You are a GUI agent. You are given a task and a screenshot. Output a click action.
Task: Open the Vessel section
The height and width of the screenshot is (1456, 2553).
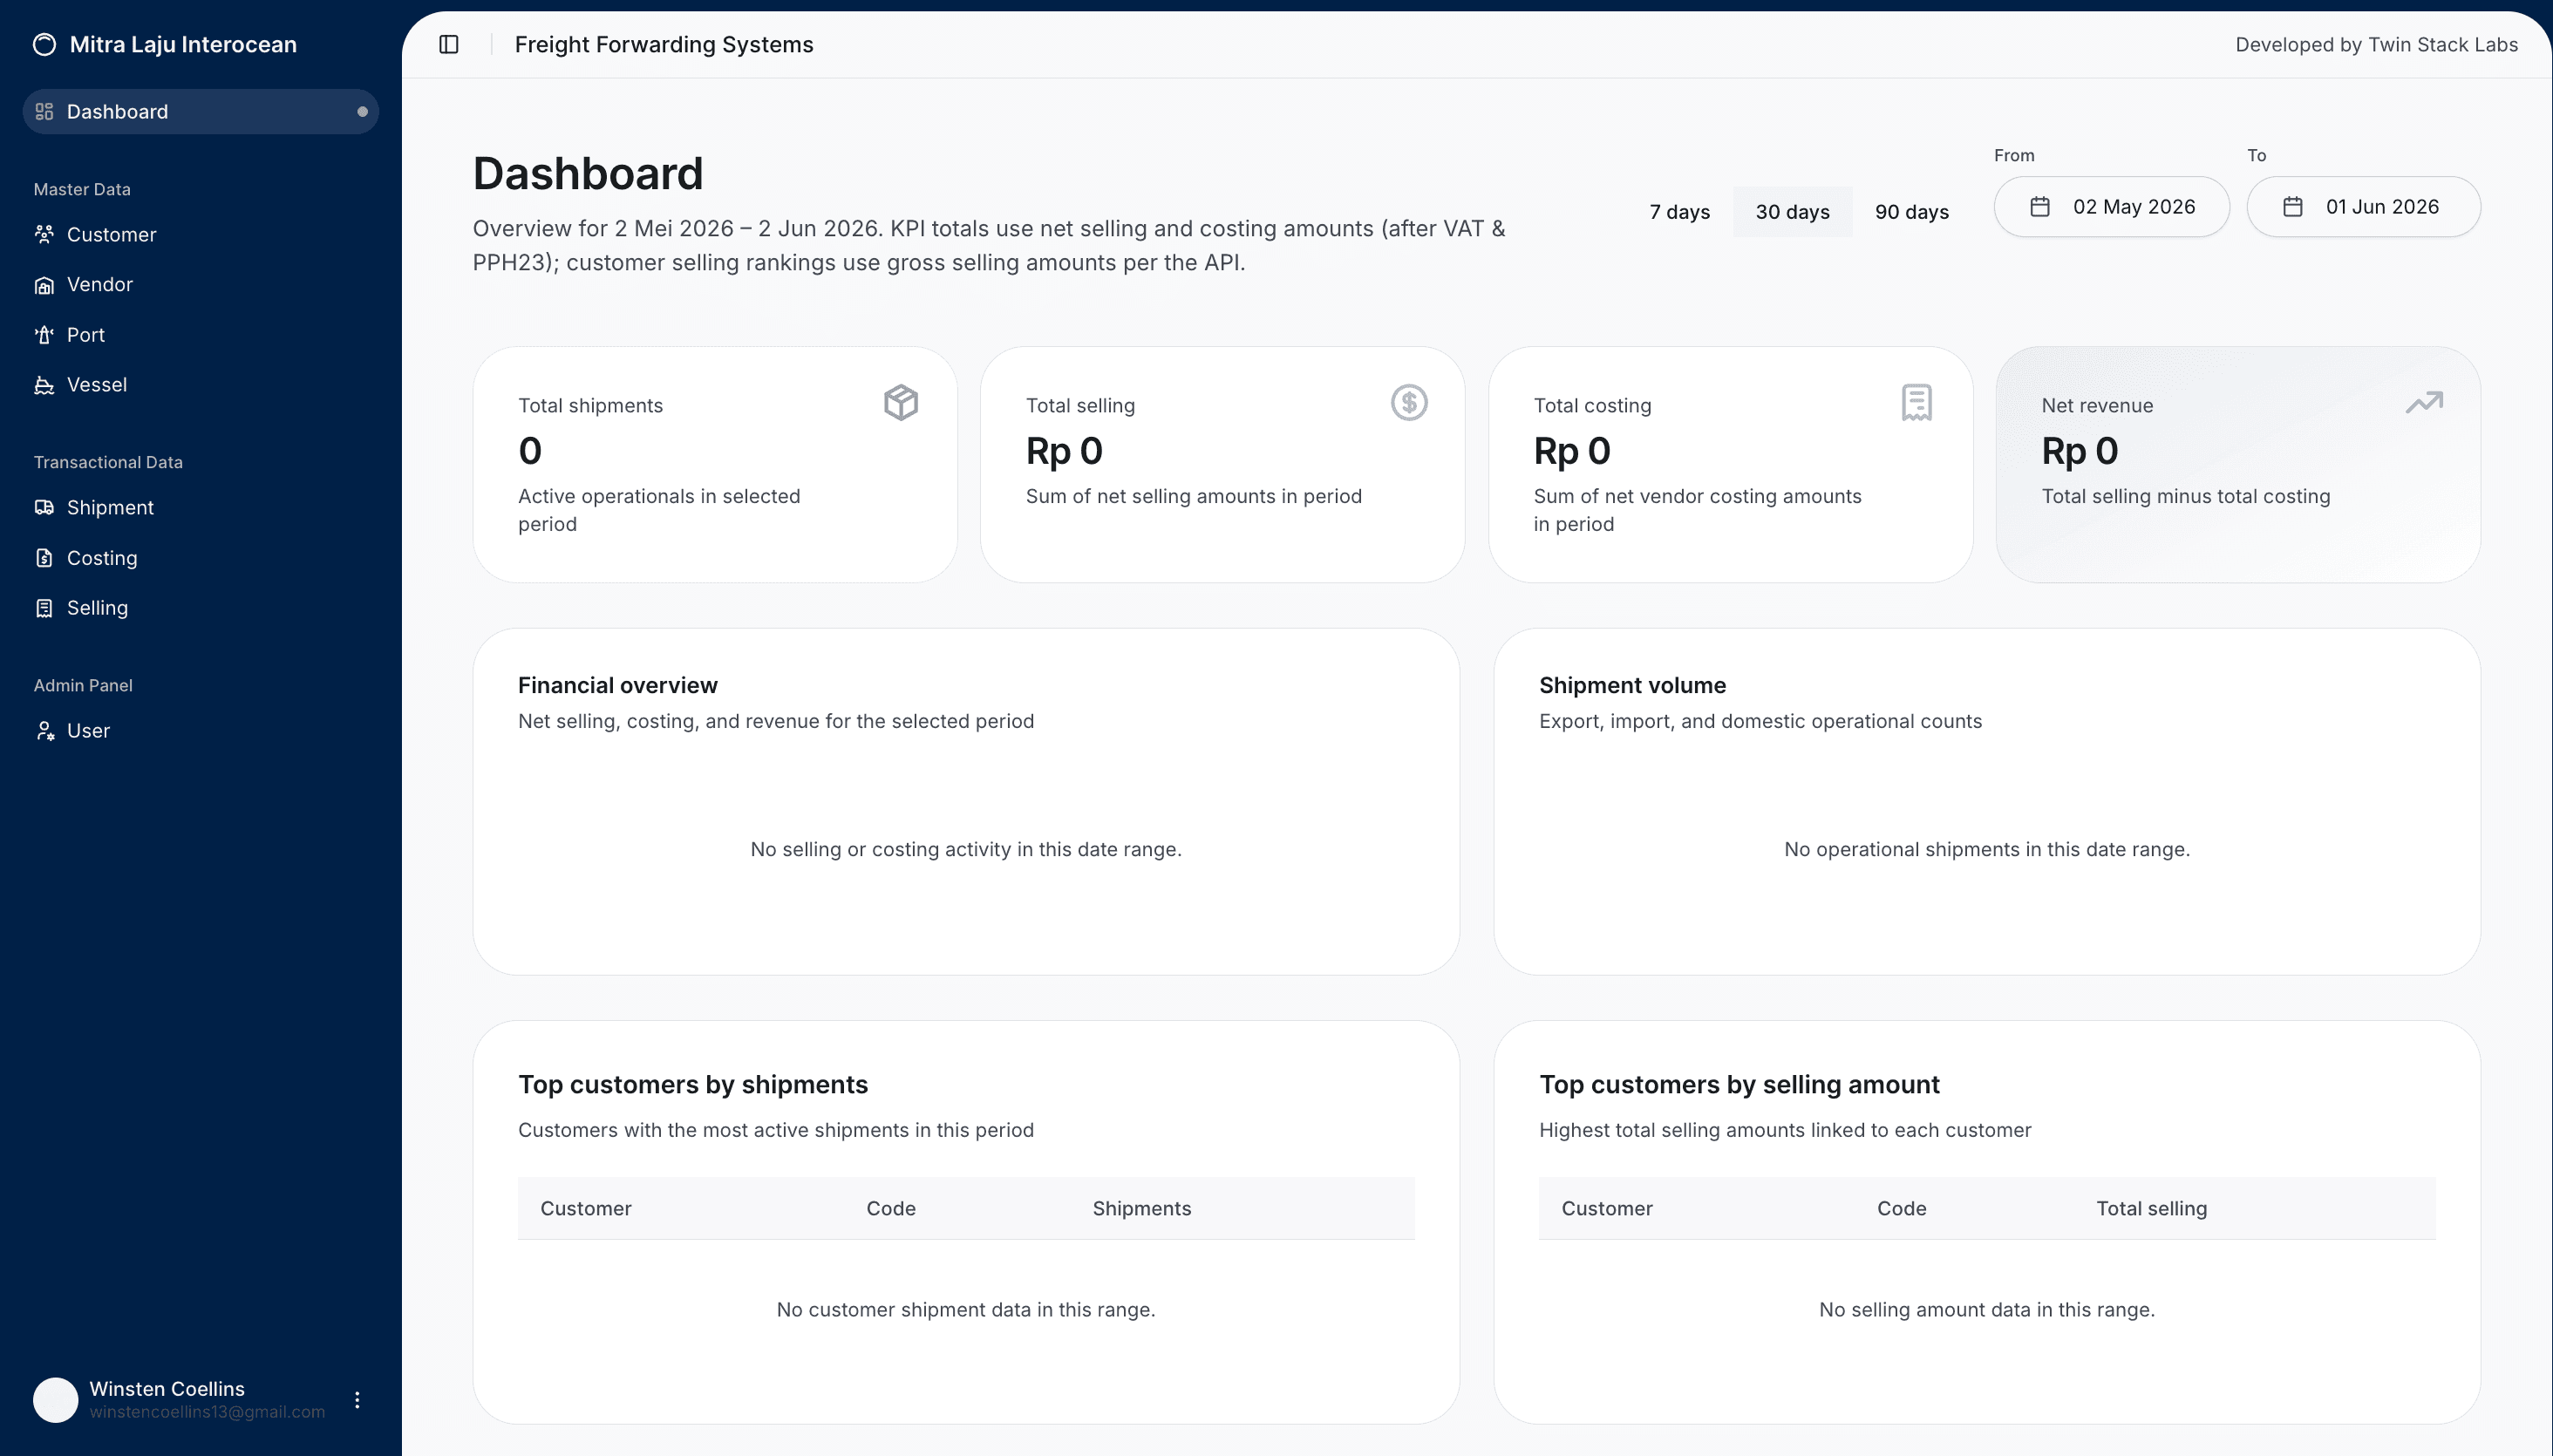200,385
